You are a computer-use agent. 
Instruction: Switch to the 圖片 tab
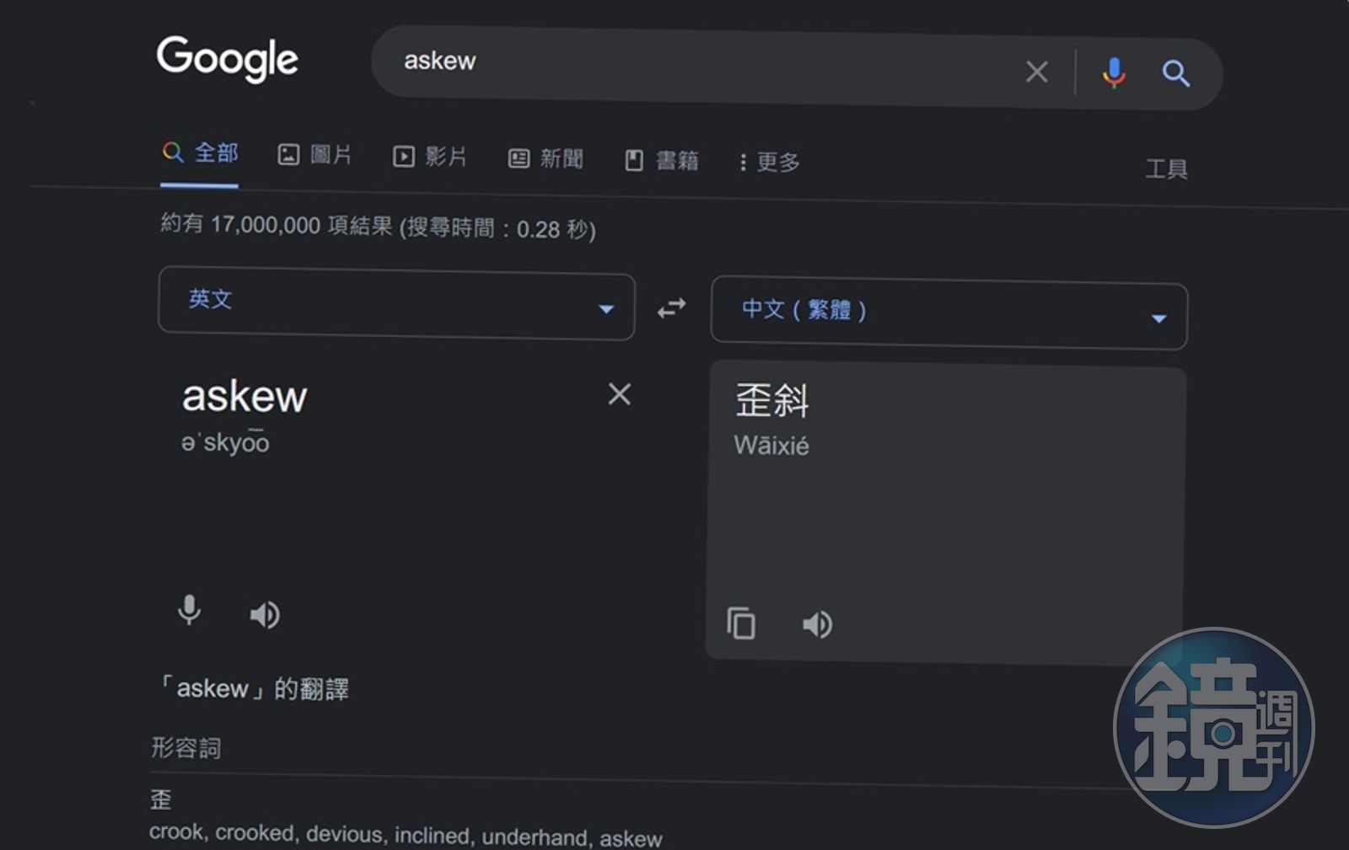click(315, 155)
